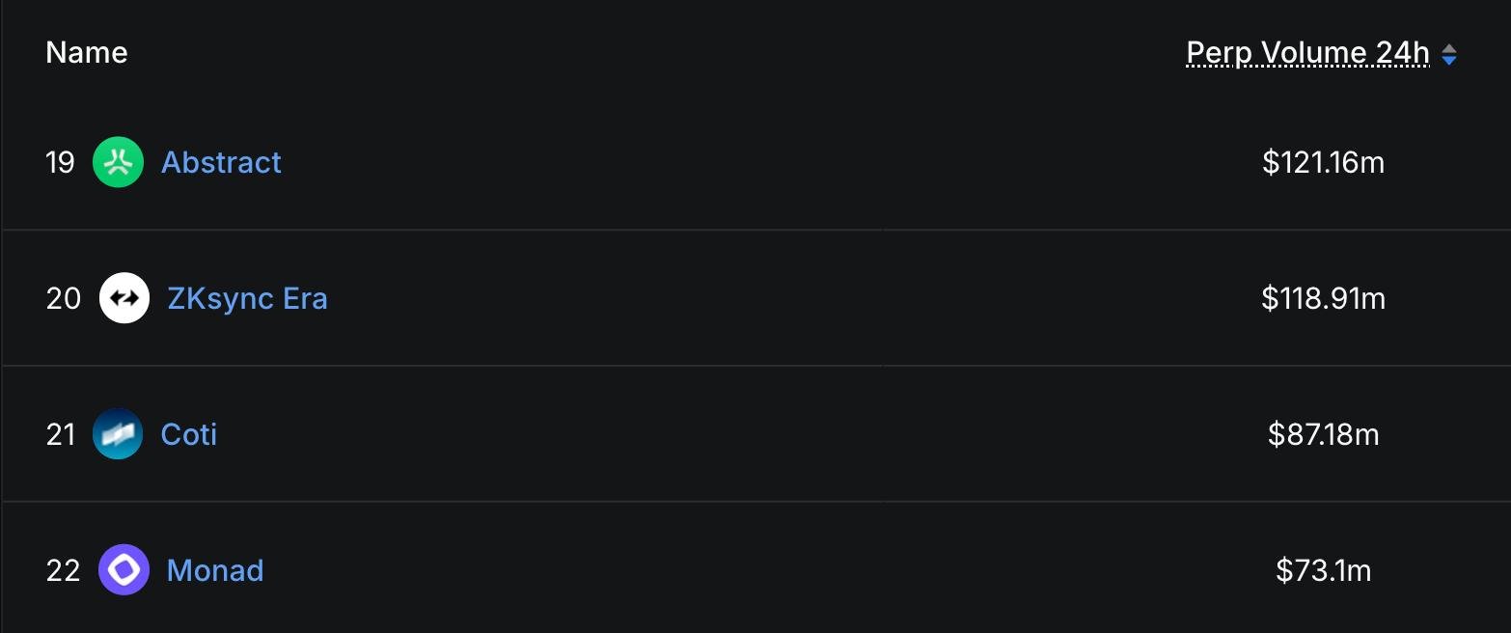Screen dimensions: 1511x633
Task: Select rank number 22
Action: (63, 570)
